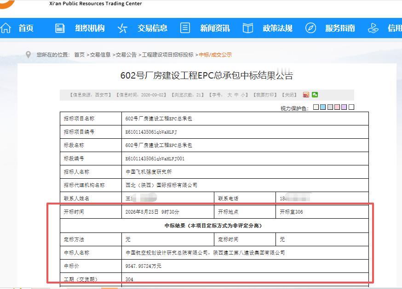Click the 招标项目编号 value E61011435061qbWaHLFJ
Viewport: 402px width, 289px height.
pos(151,132)
